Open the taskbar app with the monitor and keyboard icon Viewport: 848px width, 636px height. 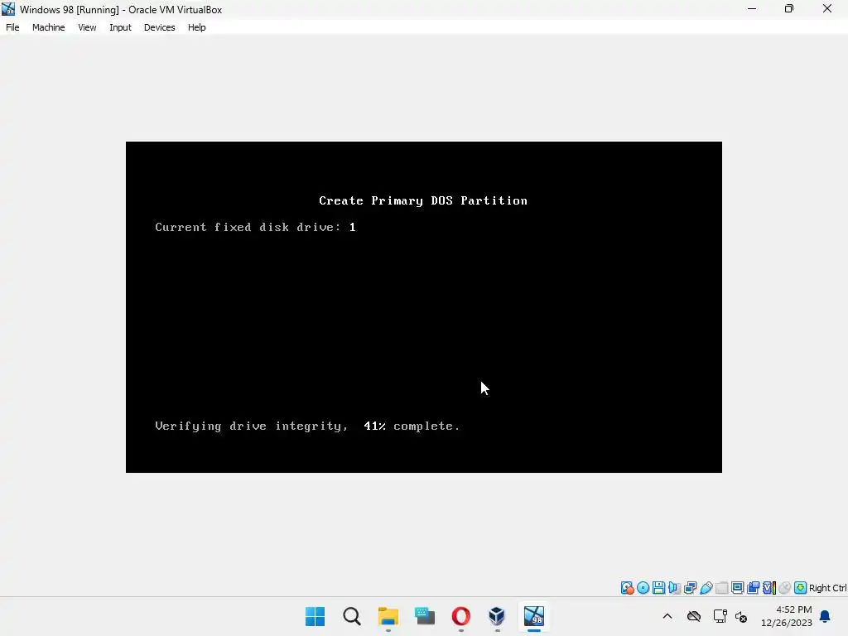click(425, 616)
